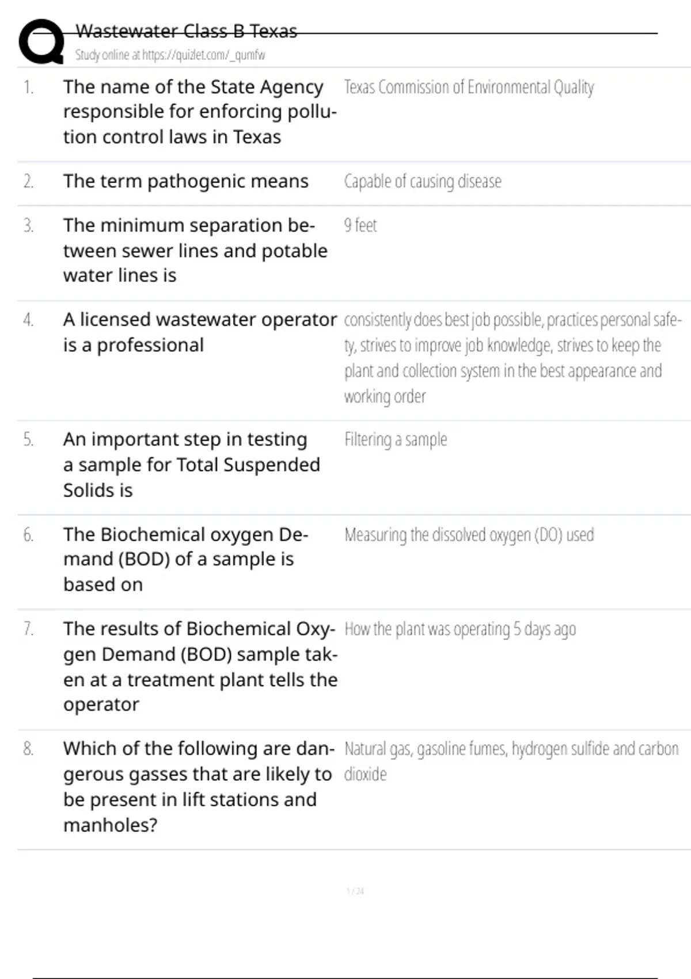Select Biochemical oxygen Demand based-on question
The image size is (691, 979).
pos(185,559)
